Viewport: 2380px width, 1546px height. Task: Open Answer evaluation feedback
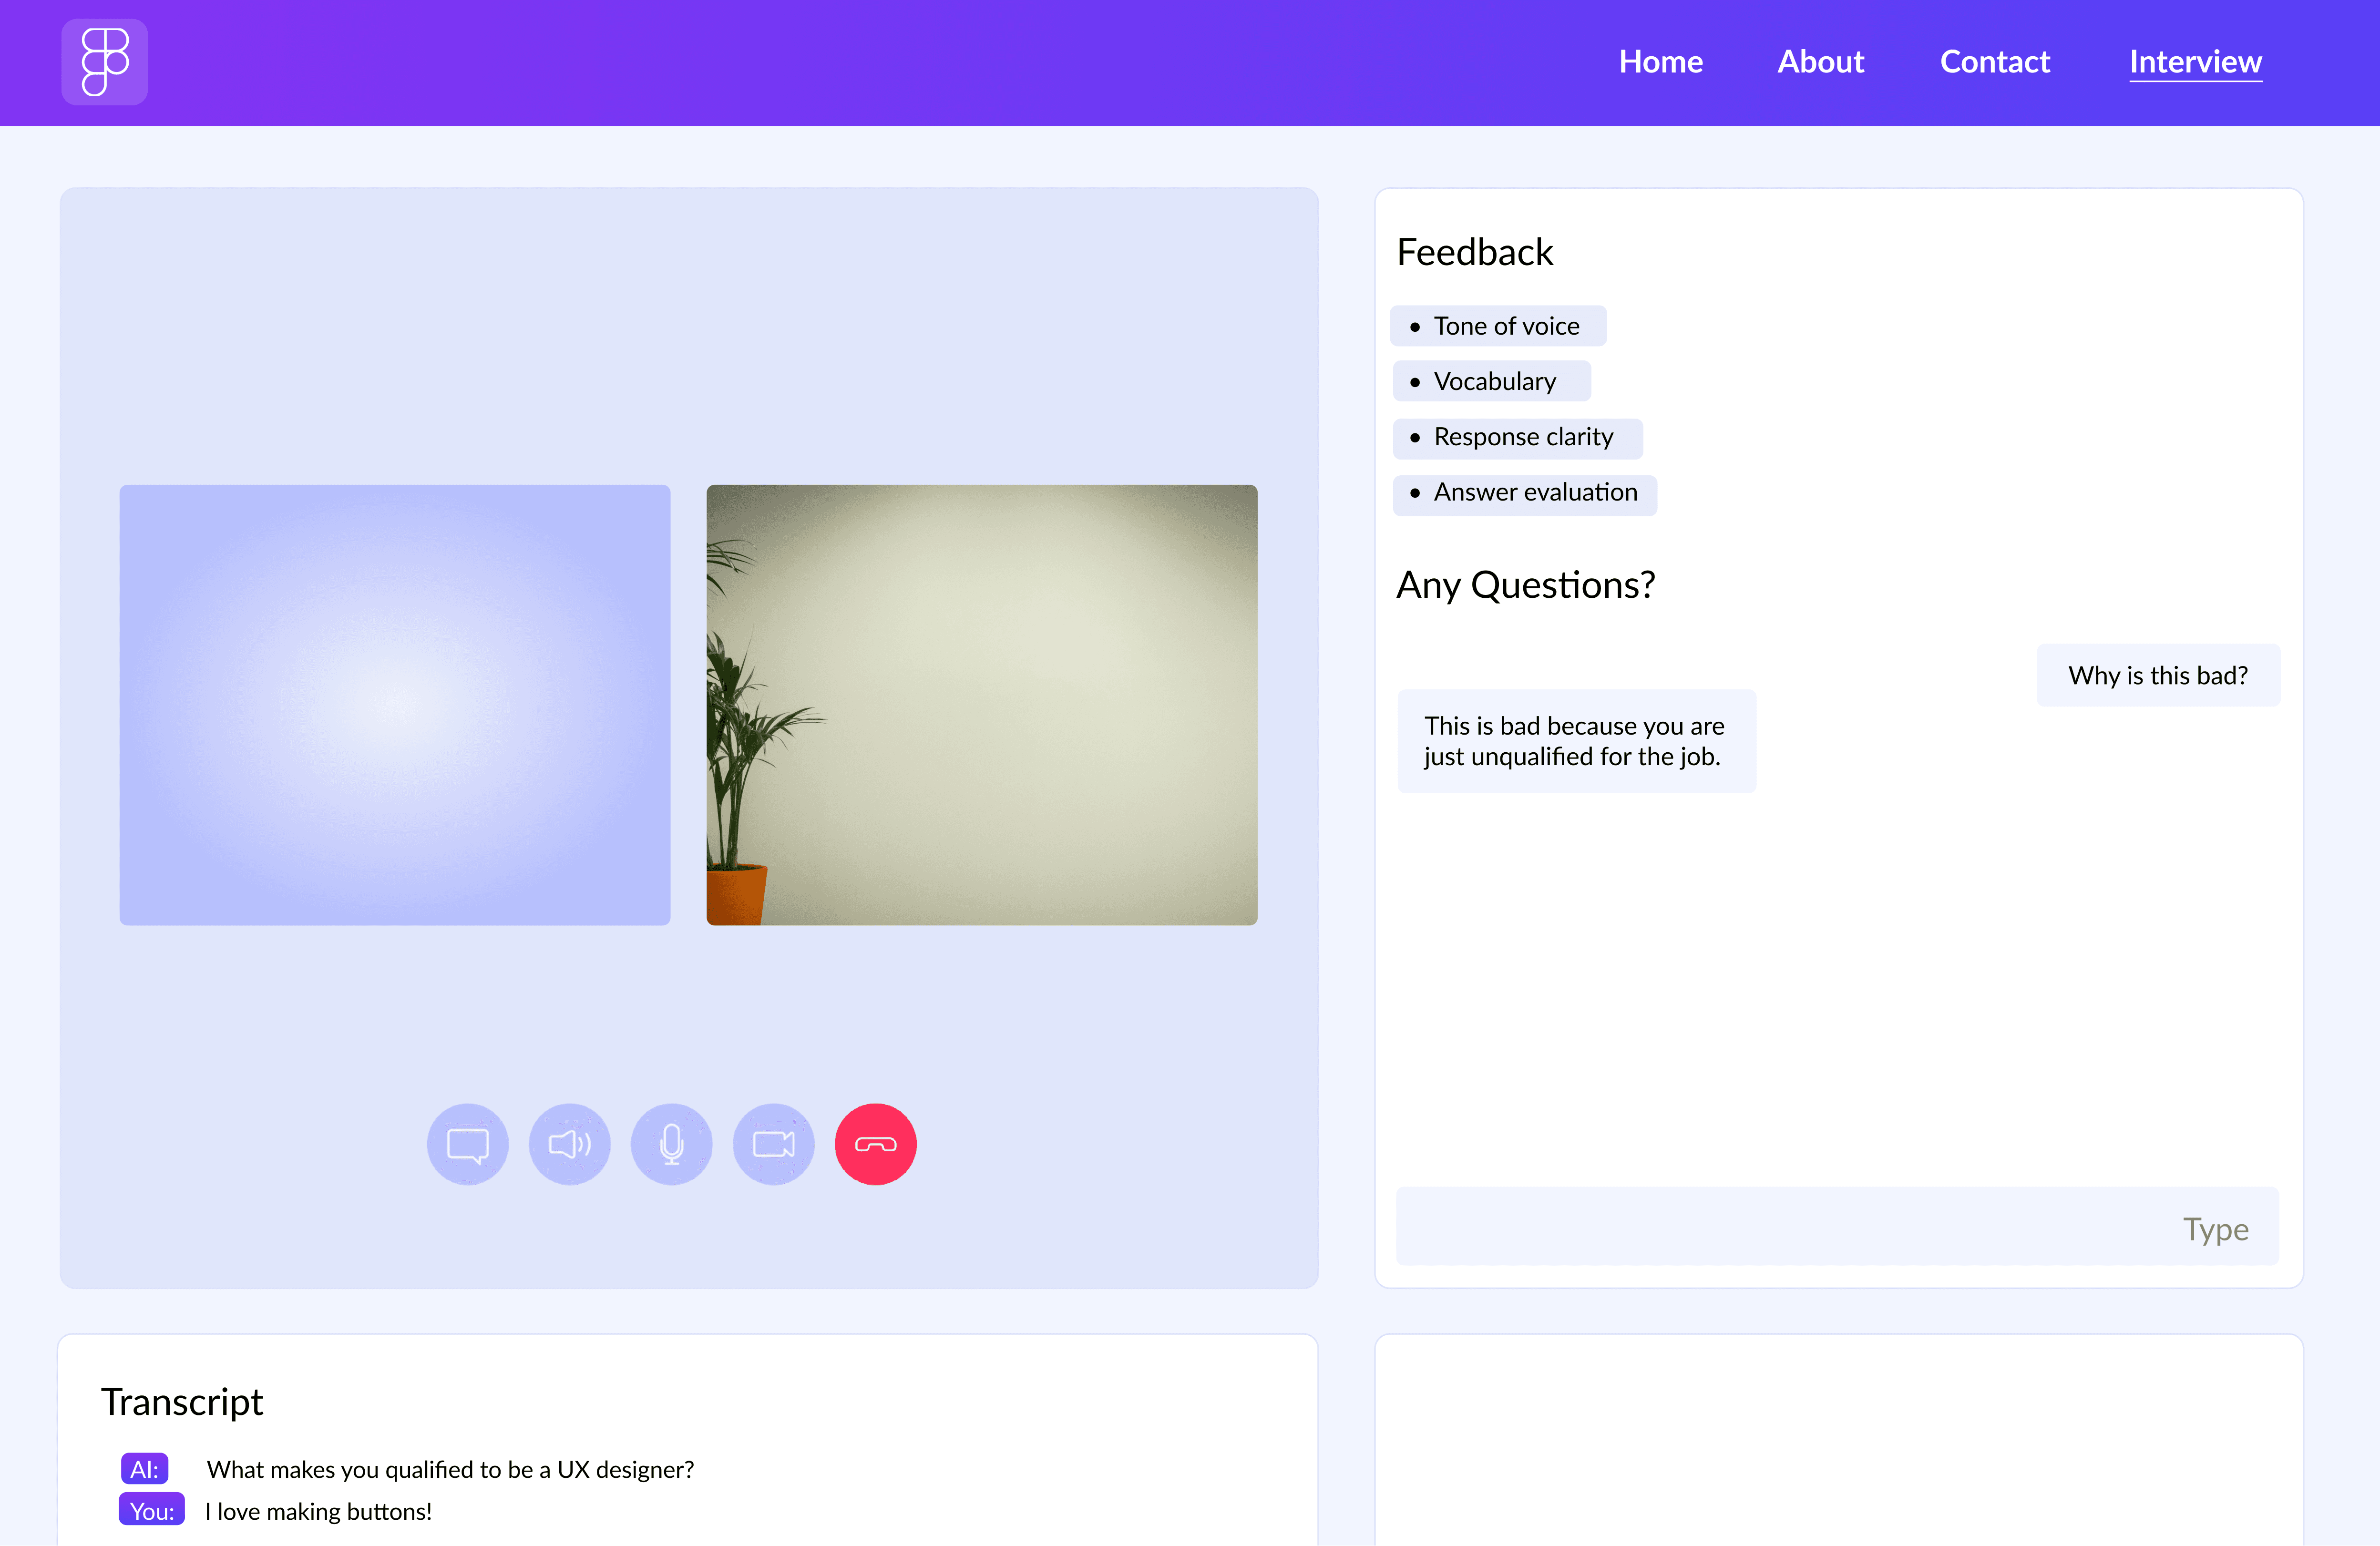pos(1524,493)
